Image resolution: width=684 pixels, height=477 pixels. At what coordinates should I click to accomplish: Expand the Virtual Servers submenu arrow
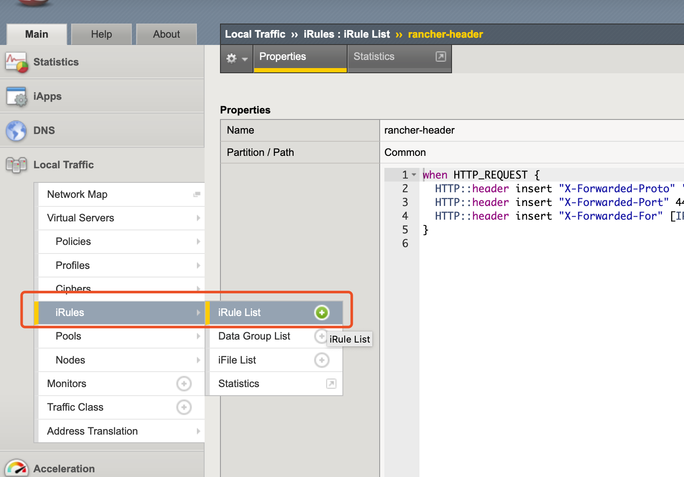198,218
